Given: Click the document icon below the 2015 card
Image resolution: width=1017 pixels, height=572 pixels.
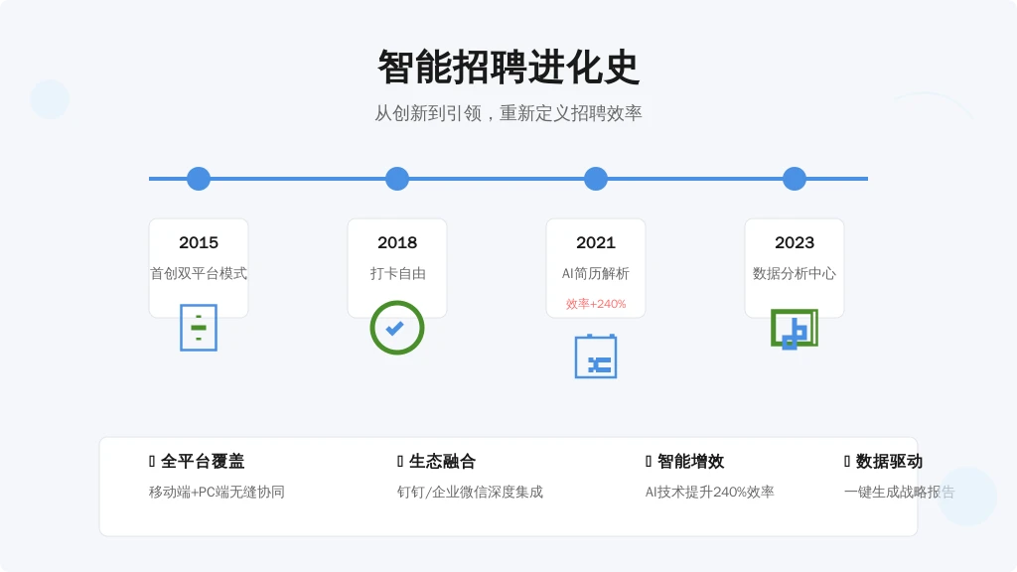Looking at the screenshot, I should (199, 328).
